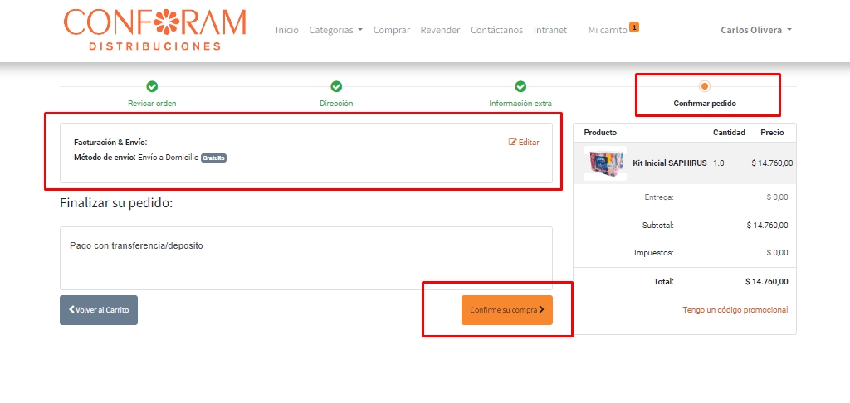Click the green check above Dirección
This screenshot has width=850, height=403.
[336, 86]
